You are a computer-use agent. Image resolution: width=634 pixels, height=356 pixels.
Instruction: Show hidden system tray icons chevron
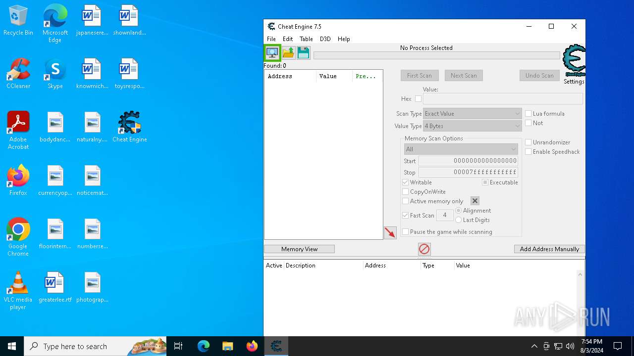pos(534,346)
